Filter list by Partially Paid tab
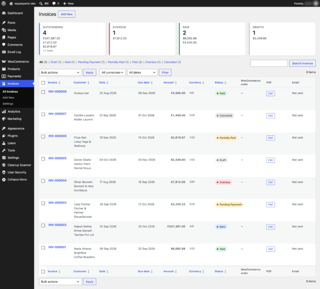Image resolution: width=320 pixels, height=289 pixels. click(116, 62)
